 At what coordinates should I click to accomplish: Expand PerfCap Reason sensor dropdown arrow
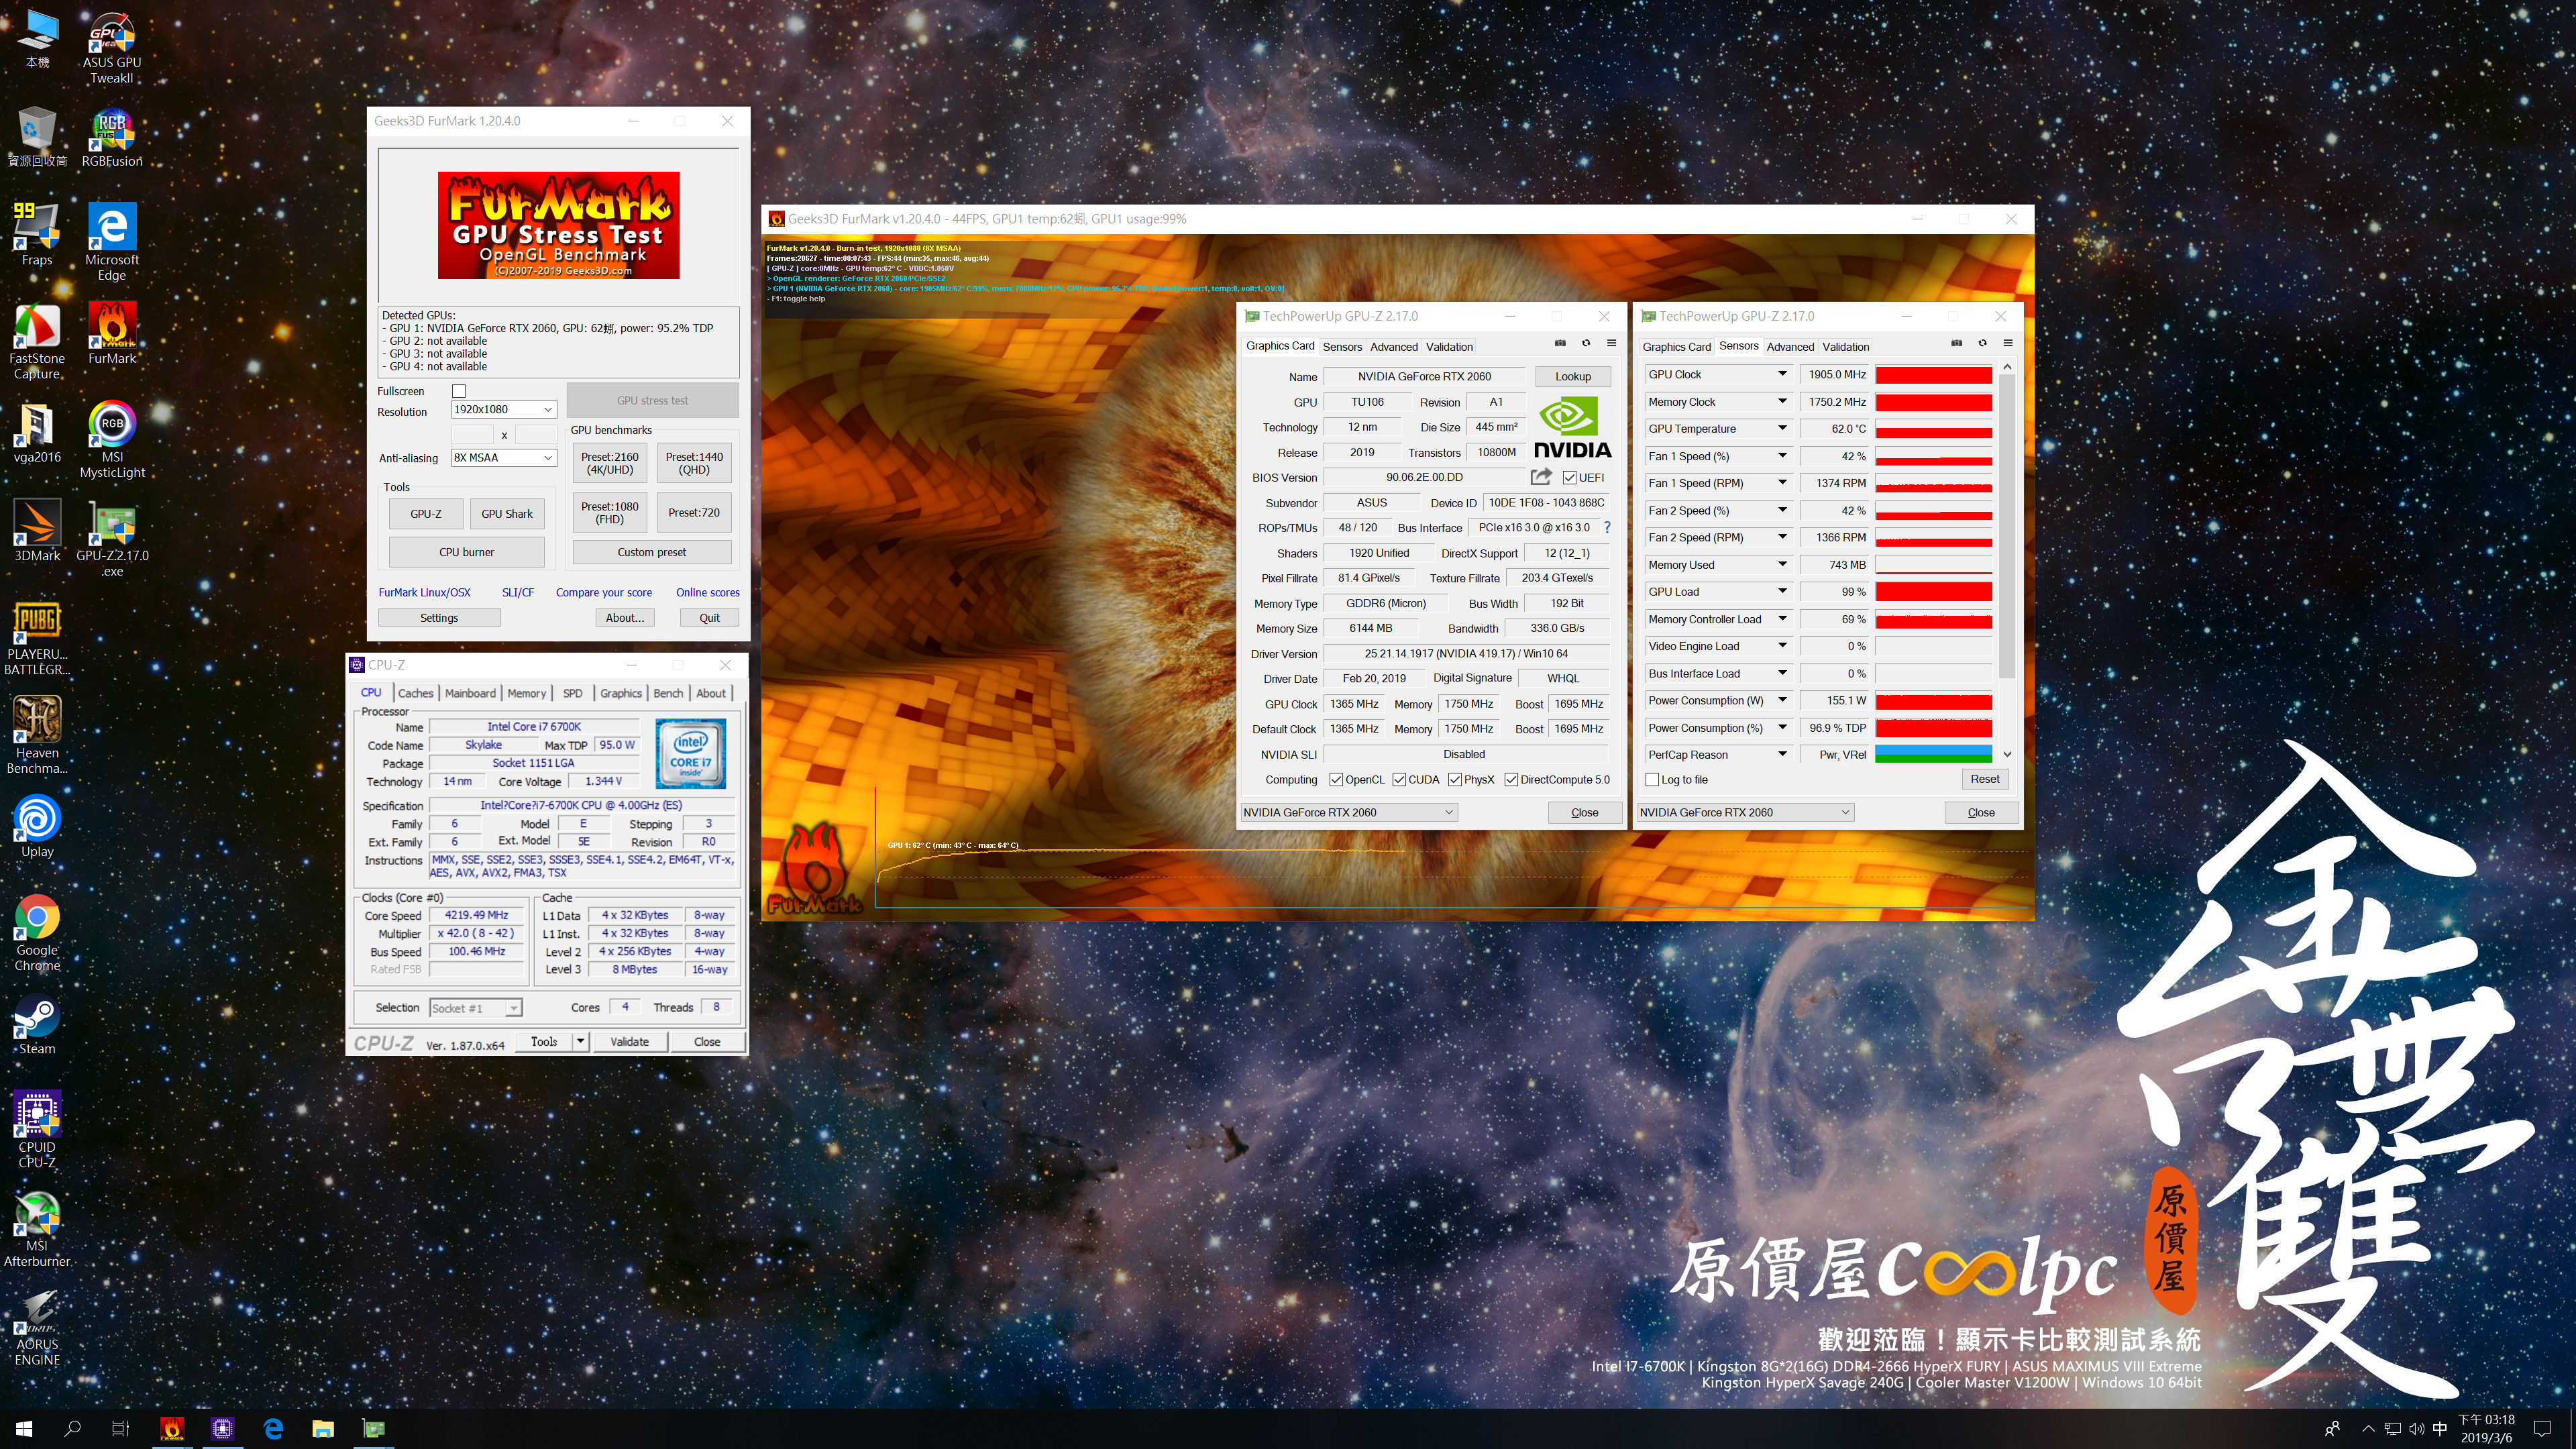[1782, 754]
